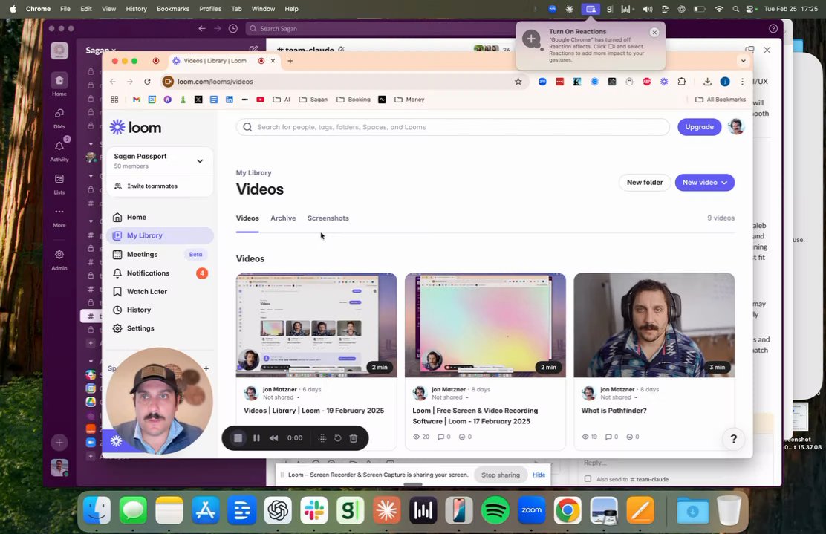Reload the Loom page
The image size is (826, 534).
coord(148,82)
